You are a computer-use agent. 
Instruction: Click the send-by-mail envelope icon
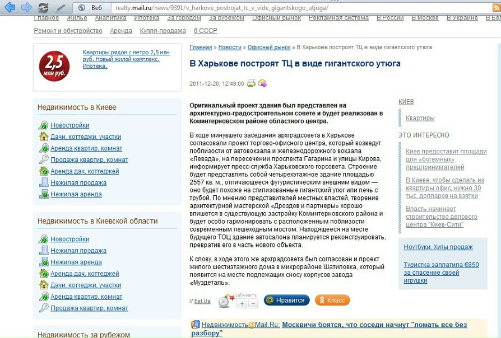tap(262, 83)
